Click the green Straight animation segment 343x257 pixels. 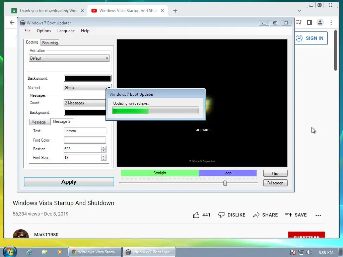point(160,173)
